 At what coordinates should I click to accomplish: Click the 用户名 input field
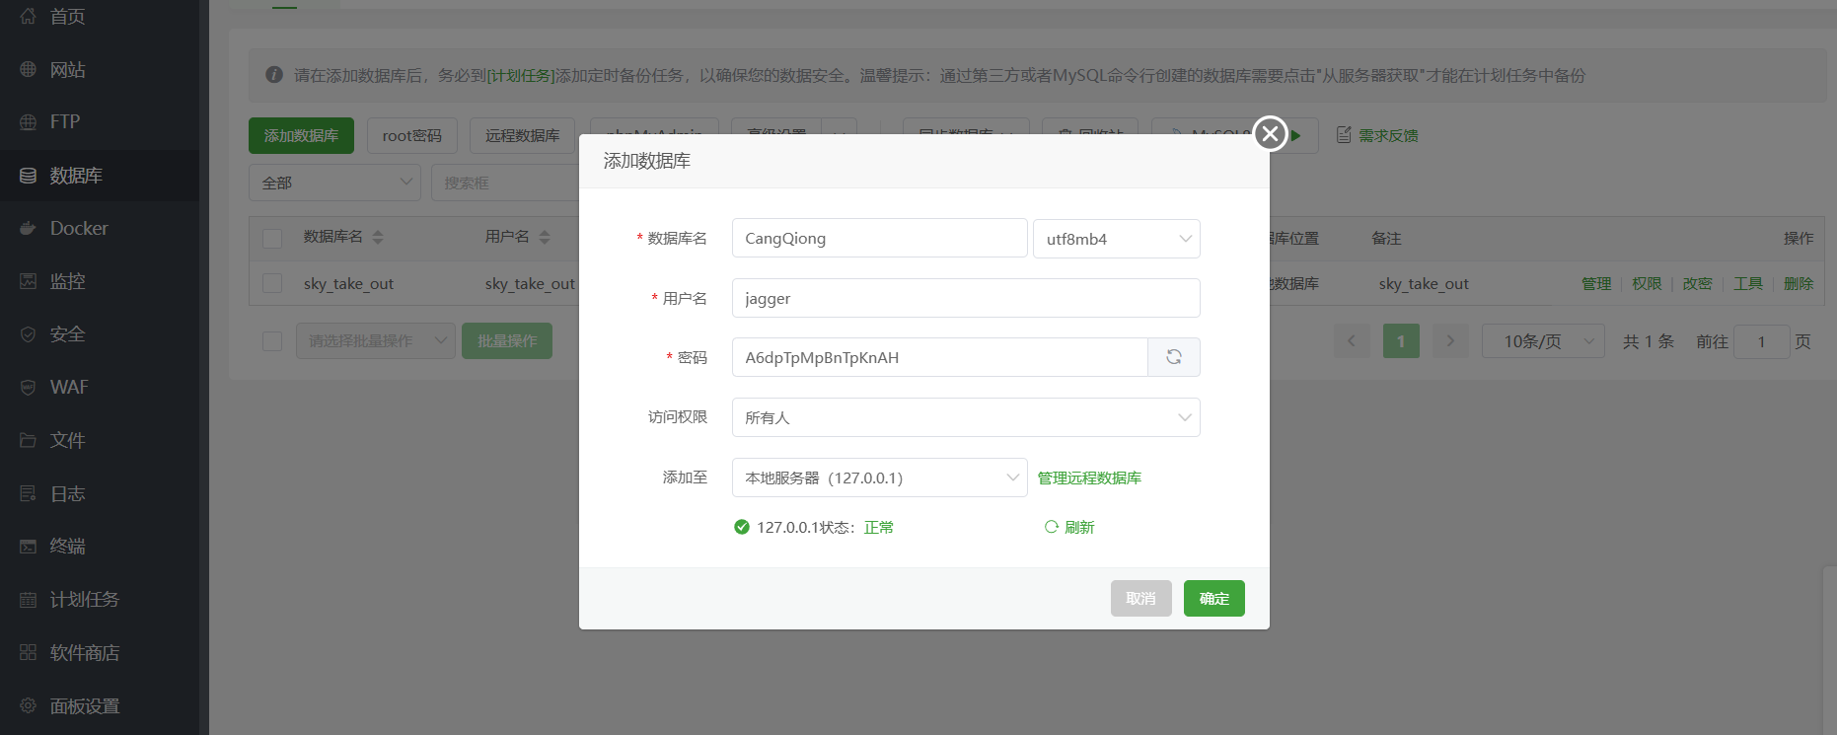coord(966,298)
